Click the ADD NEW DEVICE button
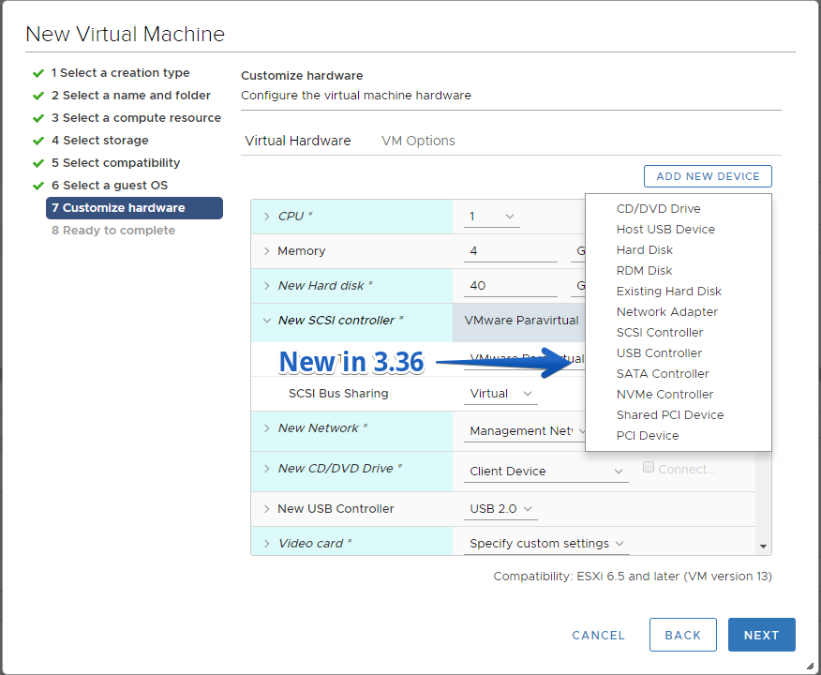The width and height of the screenshot is (821, 675). [x=708, y=176]
